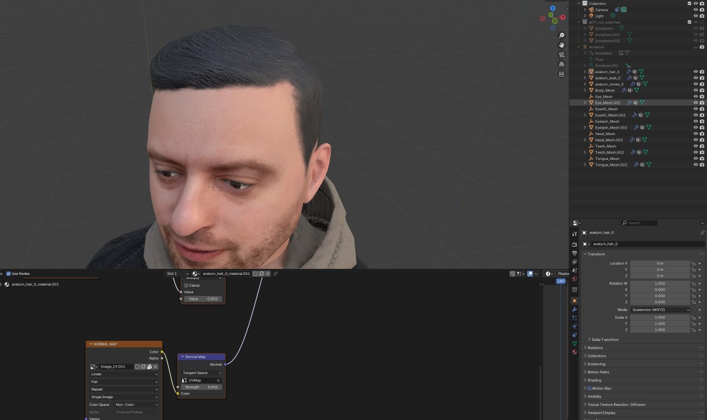Toggle camera view icon in viewport
The height and width of the screenshot is (420, 707).
(562, 55)
